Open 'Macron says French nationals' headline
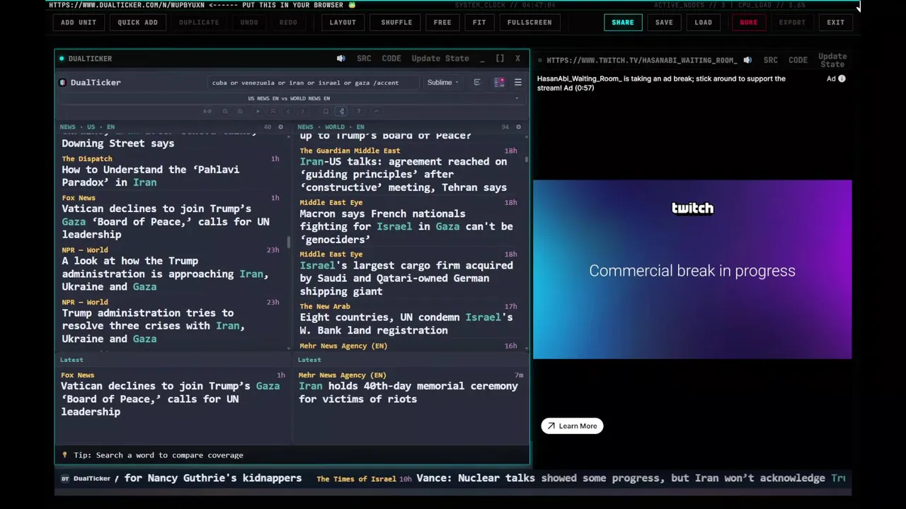This screenshot has height=509, width=906. pos(406,226)
